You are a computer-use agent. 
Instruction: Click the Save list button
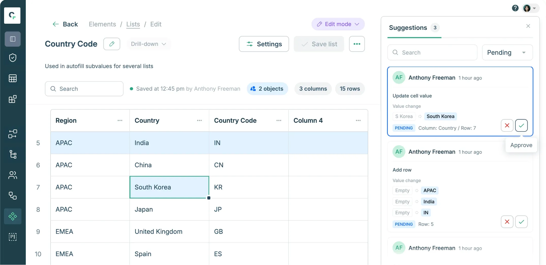319,44
